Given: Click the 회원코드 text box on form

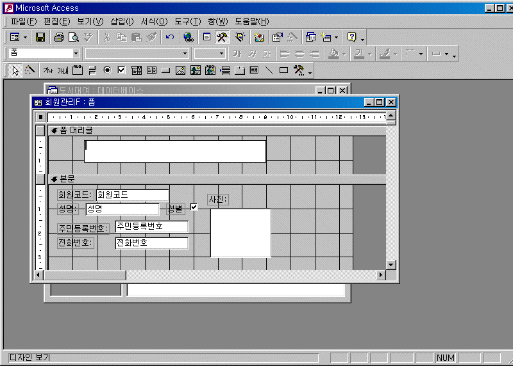Looking at the screenshot, I should [x=132, y=195].
